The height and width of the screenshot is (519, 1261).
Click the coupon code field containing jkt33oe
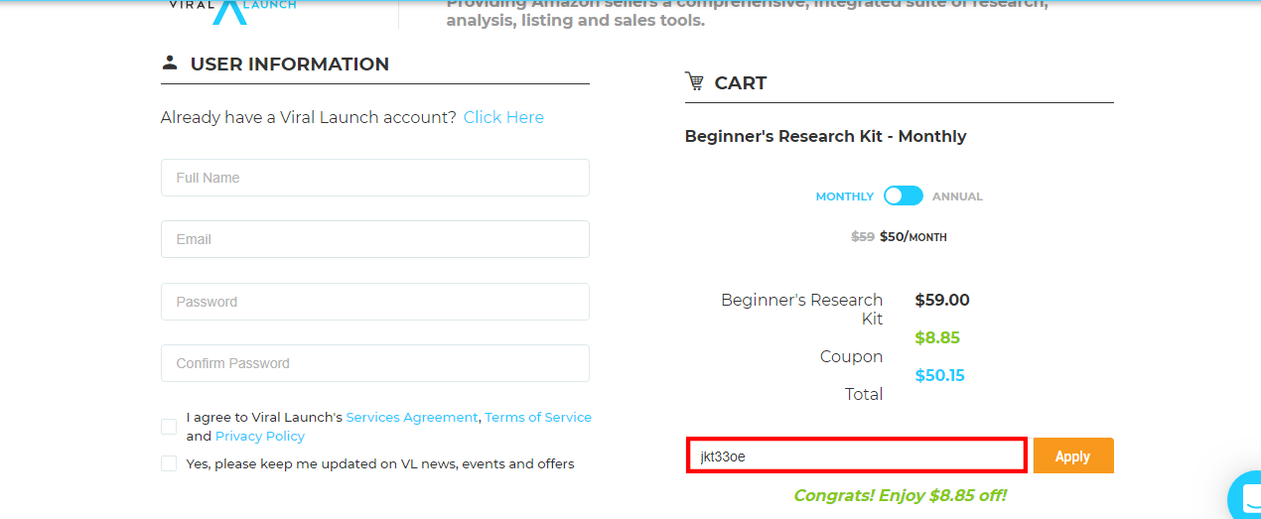click(856, 456)
